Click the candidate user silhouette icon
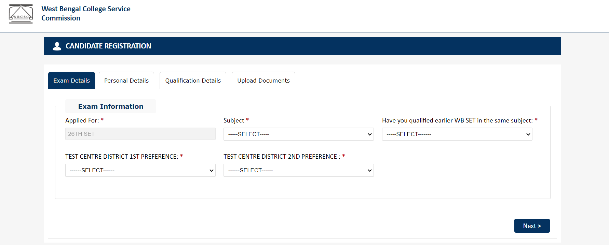The height and width of the screenshot is (245, 609). (57, 46)
